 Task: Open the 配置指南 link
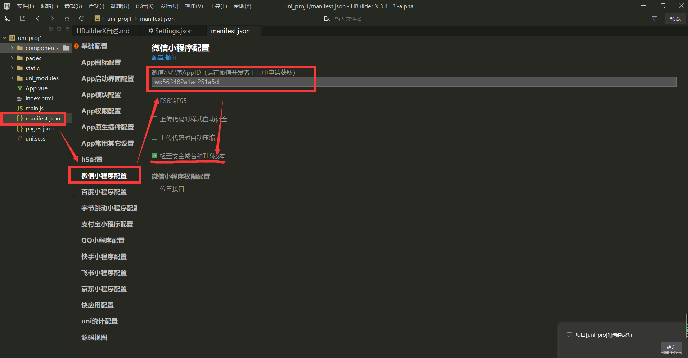coord(164,57)
